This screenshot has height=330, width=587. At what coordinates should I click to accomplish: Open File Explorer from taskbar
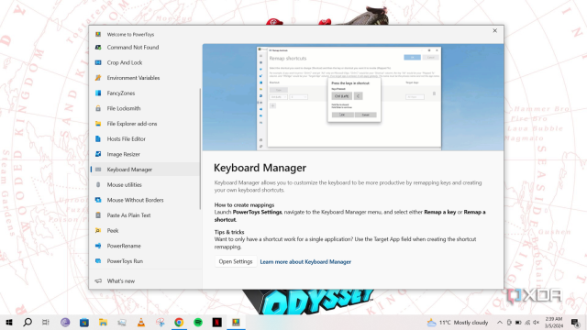pyautogui.click(x=103, y=322)
